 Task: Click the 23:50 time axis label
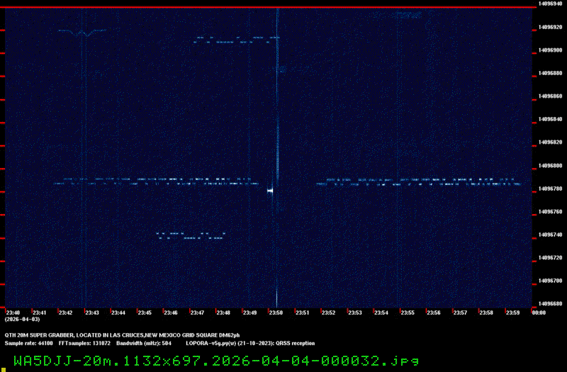276,312
